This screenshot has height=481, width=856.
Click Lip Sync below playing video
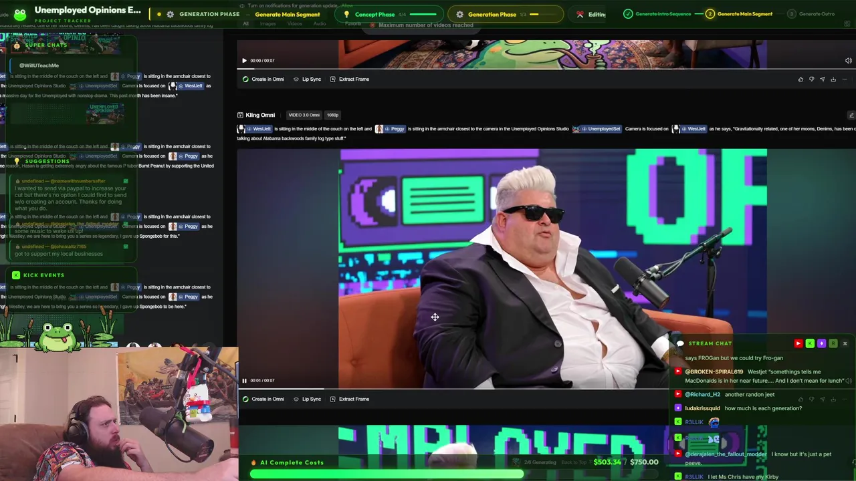point(308,399)
